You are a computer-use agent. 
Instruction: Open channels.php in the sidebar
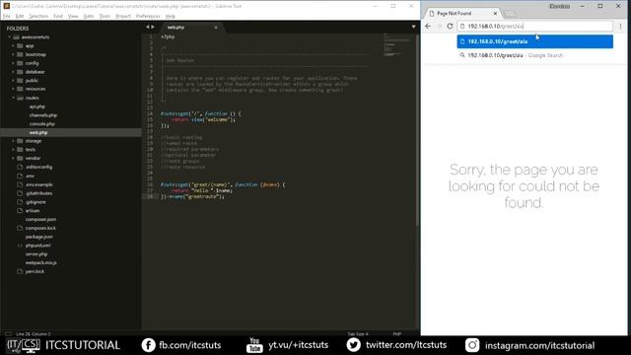point(43,115)
